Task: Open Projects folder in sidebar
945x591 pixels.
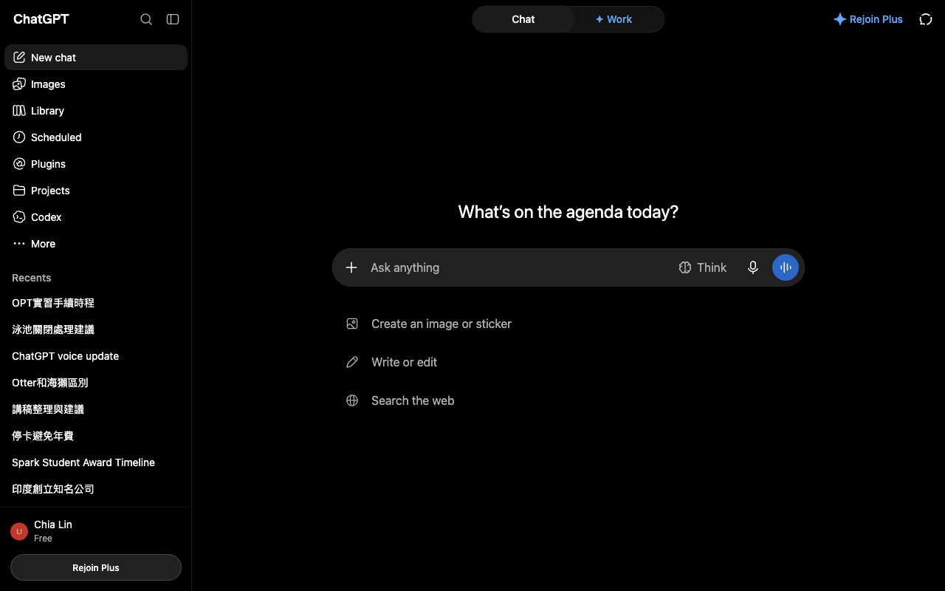Action: 96,191
